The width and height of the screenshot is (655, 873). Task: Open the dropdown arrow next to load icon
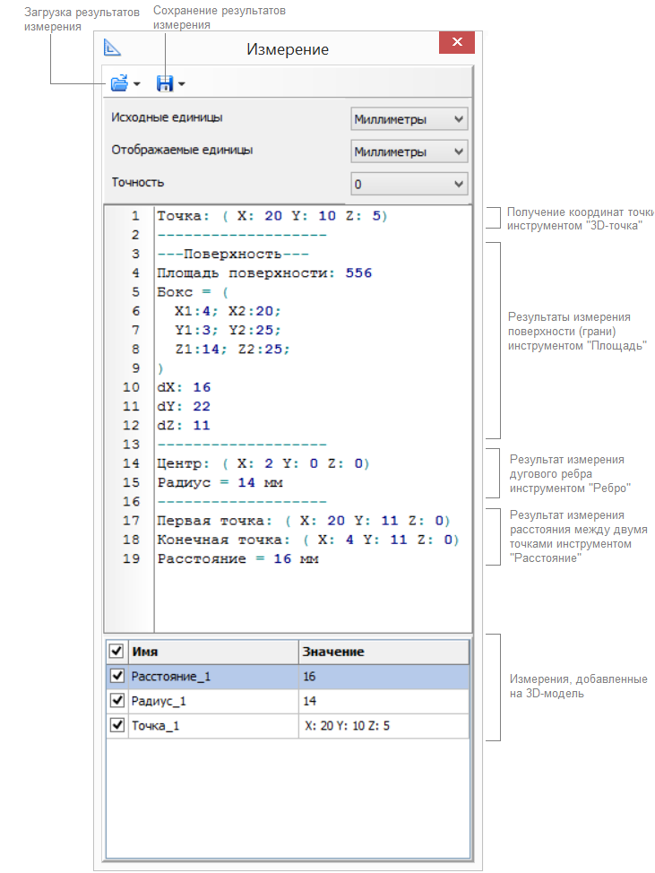137,85
